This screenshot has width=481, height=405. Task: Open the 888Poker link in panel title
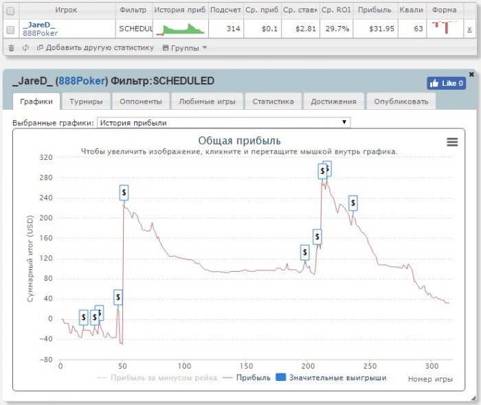point(82,81)
